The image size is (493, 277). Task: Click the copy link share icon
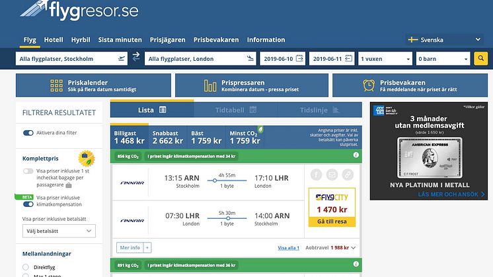click(x=347, y=175)
